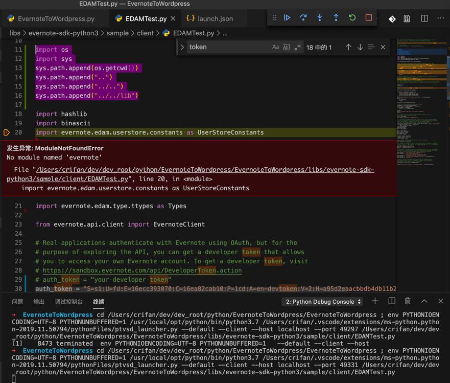450x383 pixels.
Task: Restart the debug session
Action: [x=352, y=18]
